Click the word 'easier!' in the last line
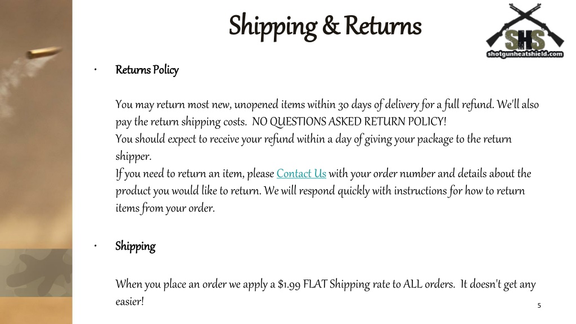 point(129,301)
